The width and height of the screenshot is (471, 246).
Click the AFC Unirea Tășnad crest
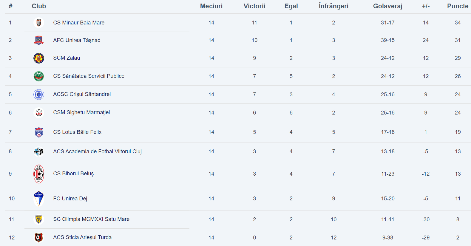pyautogui.click(x=39, y=40)
